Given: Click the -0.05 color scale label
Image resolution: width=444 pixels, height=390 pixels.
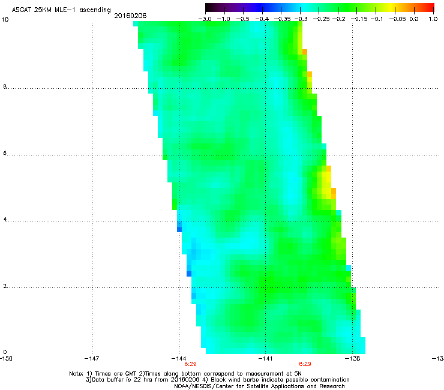Looking at the screenshot, I should tap(398, 19).
